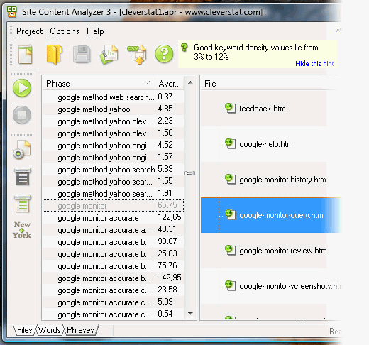Select google-monitor-review.htm in file list
This screenshot has width=369, height=345.
pos(282,251)
